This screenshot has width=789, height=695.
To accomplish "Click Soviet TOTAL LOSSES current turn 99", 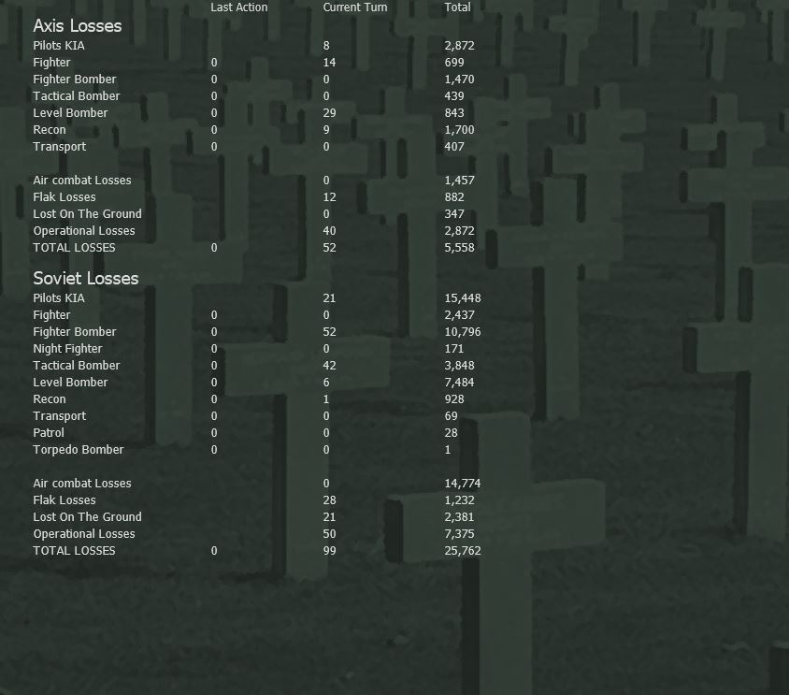I will [x=330, y=551].
